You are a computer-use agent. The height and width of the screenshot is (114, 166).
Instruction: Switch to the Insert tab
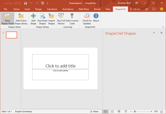(x=27, y=9)
